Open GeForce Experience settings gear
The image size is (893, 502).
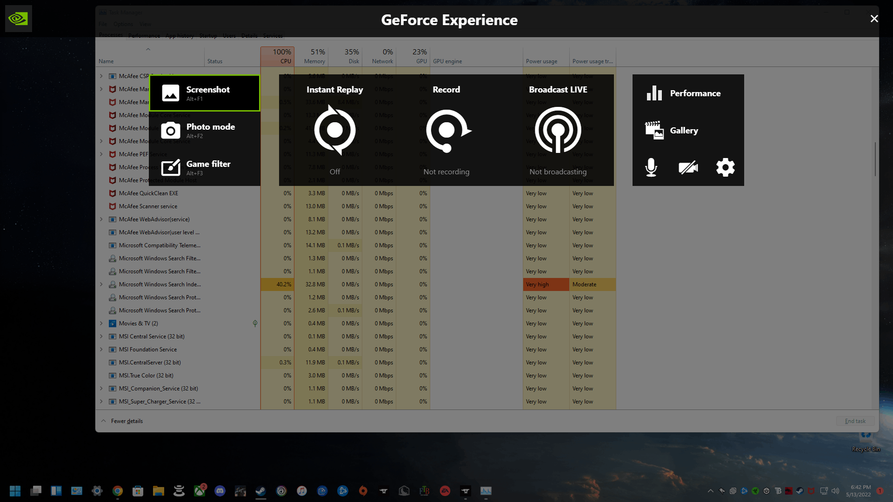tap(726, 167)
